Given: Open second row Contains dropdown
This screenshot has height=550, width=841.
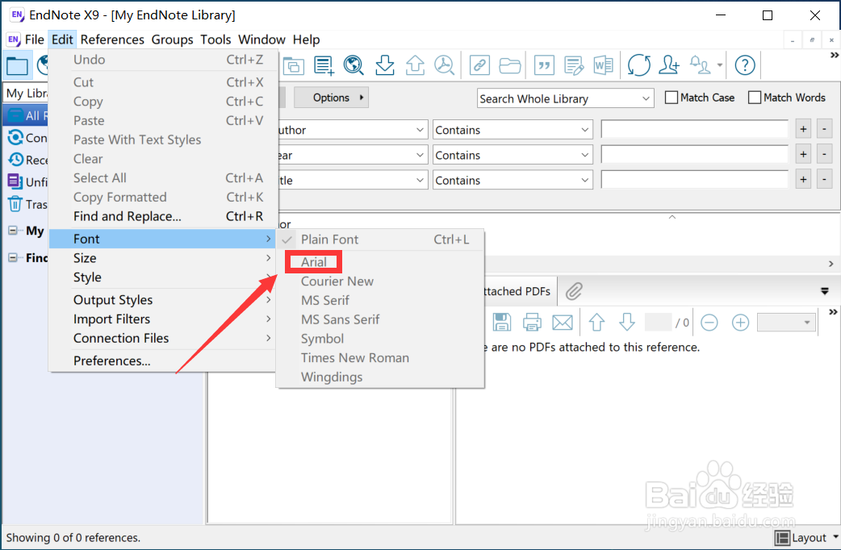Looking at the screenshot, I should (513, 155).
